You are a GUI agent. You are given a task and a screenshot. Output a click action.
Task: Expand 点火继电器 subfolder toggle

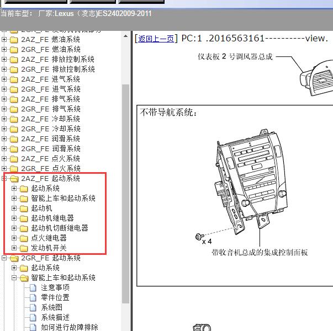tap(14, 238)
